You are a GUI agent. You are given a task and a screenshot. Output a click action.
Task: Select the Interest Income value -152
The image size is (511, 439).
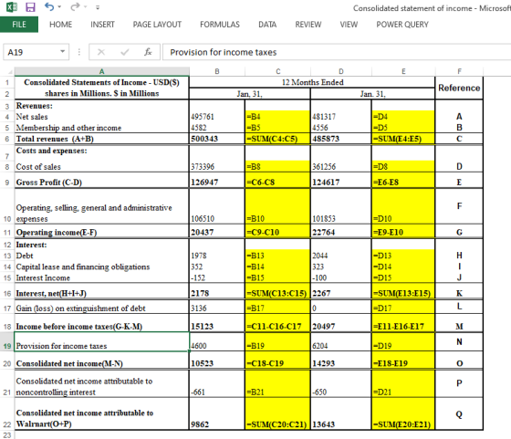pyautogui.click(x=217, y=277)
